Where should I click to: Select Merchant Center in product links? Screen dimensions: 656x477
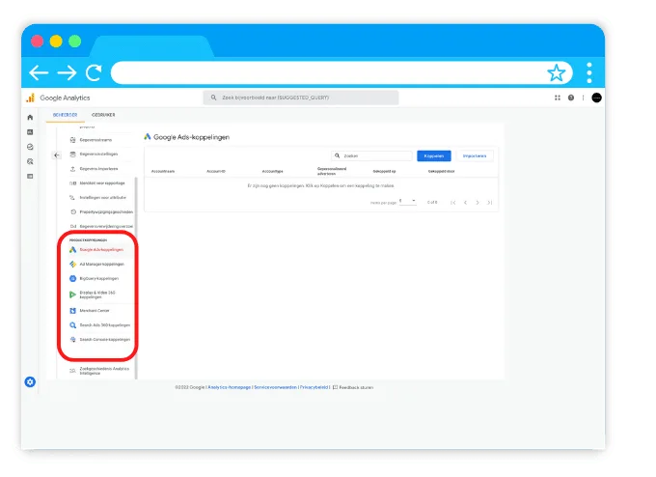click(x=95, y=311)
